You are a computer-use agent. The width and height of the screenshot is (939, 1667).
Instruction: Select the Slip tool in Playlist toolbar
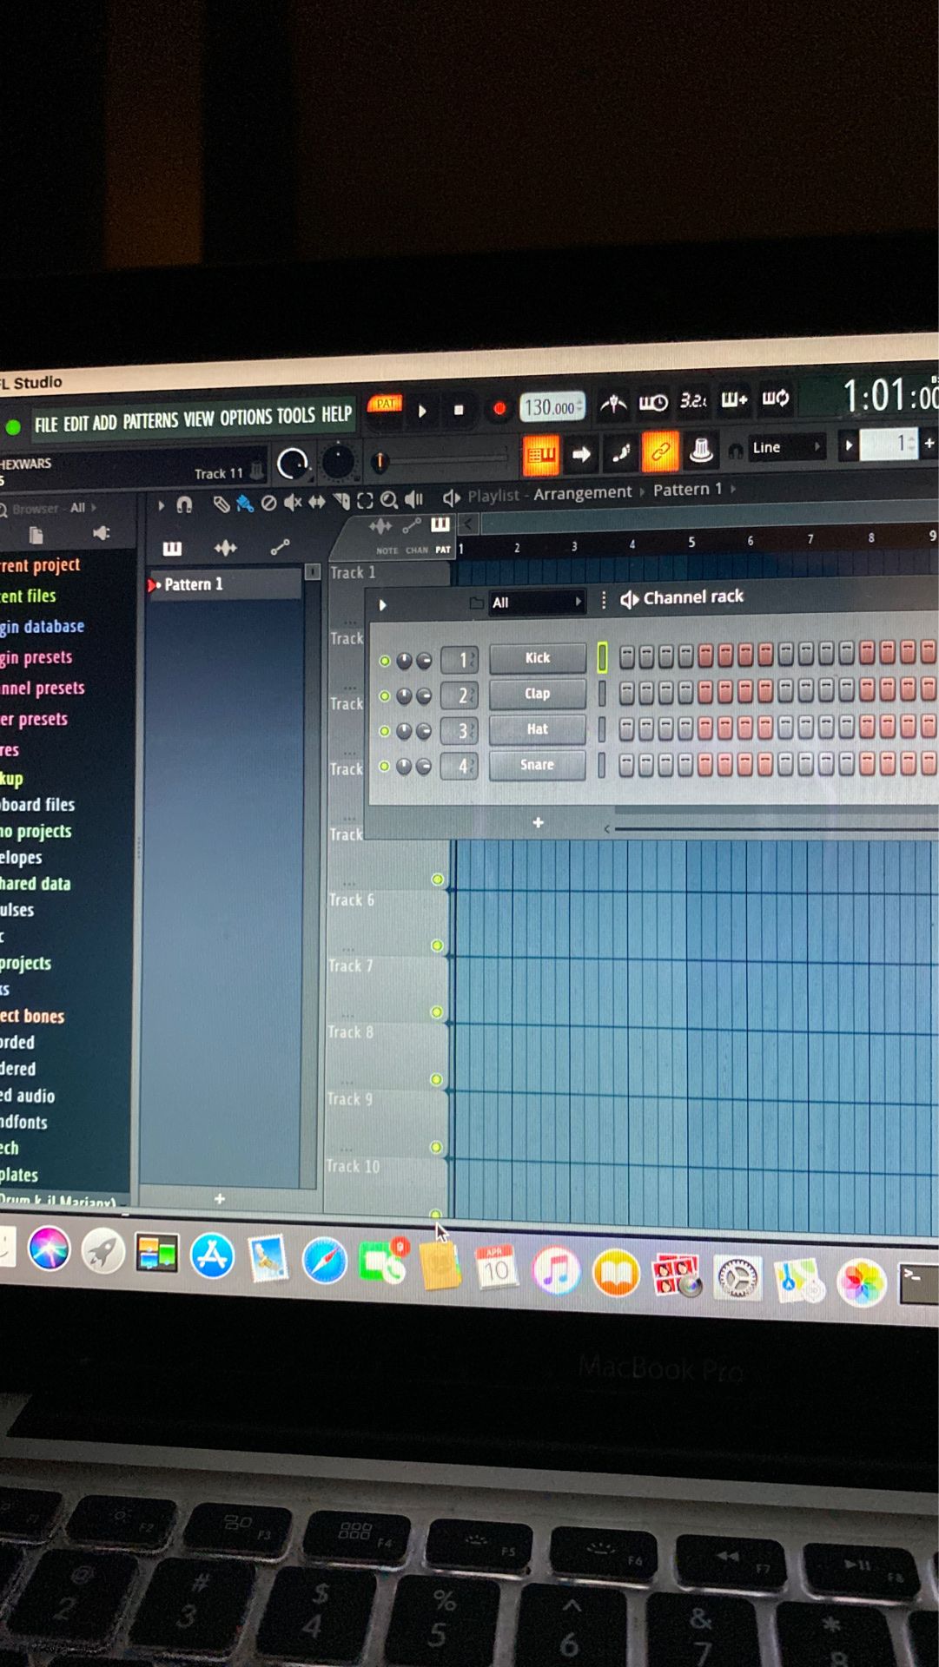click(317, 502)
